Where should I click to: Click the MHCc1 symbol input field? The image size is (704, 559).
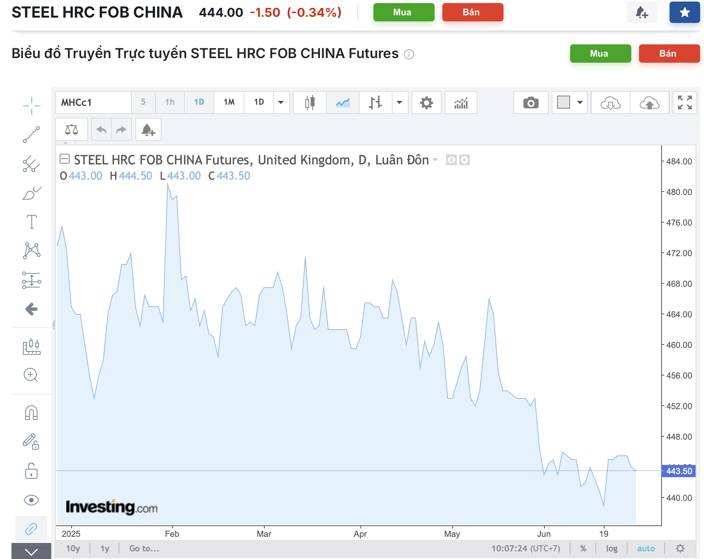93,102
